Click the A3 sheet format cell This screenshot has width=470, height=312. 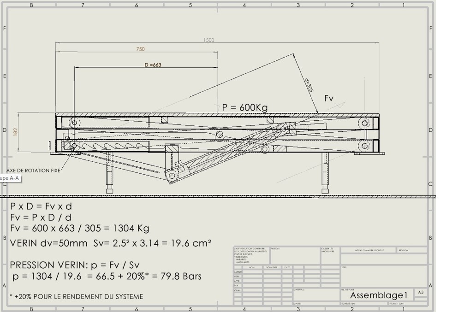tap(421, 293)
